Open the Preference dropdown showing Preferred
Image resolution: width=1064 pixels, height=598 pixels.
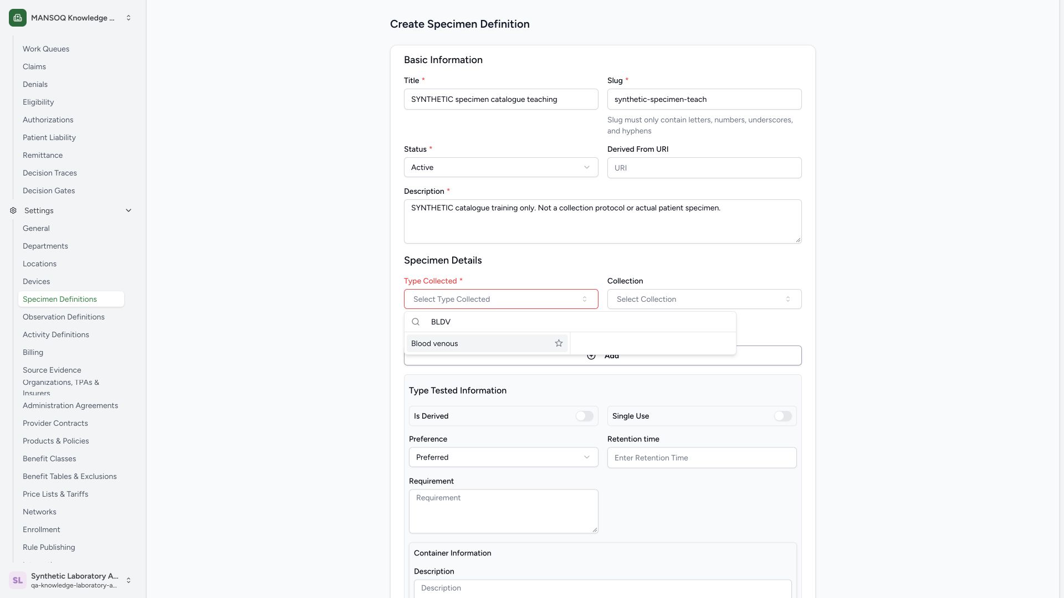click(503, 457)
